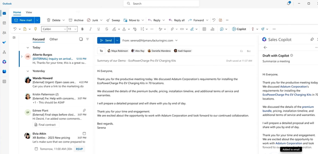Viewport: 318px width, 154px height.
Task: Collapse the Today message group
Action: (x=28, y=48)
